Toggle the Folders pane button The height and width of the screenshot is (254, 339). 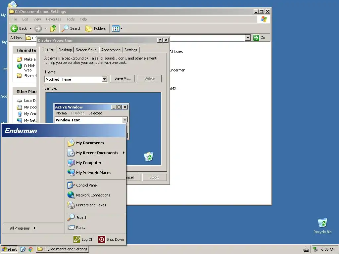tap(96, 28)
